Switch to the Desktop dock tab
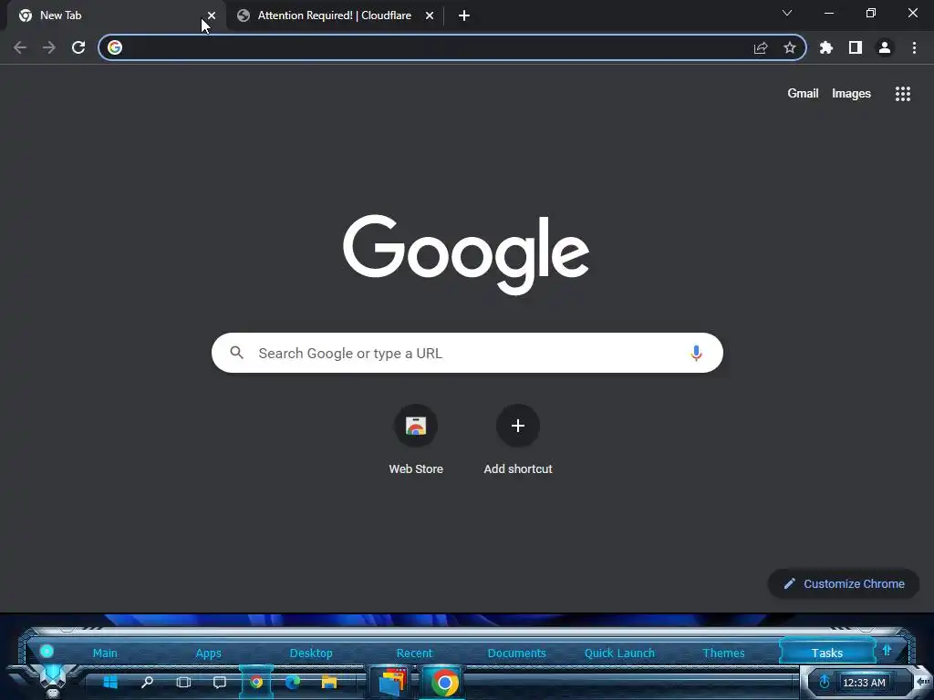 [311, 653]
